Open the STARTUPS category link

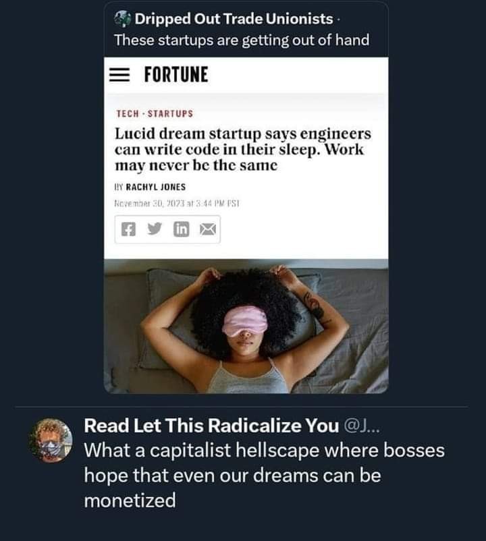click(170, 113)
